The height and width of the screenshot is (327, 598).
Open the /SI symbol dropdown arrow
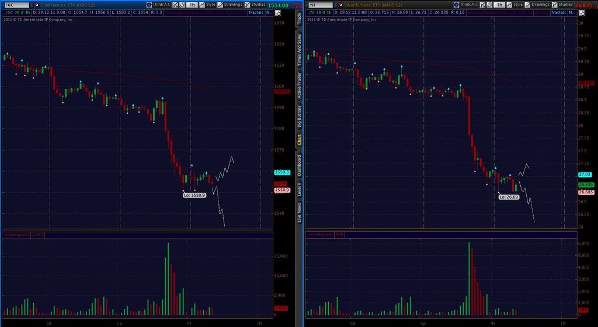335,5
